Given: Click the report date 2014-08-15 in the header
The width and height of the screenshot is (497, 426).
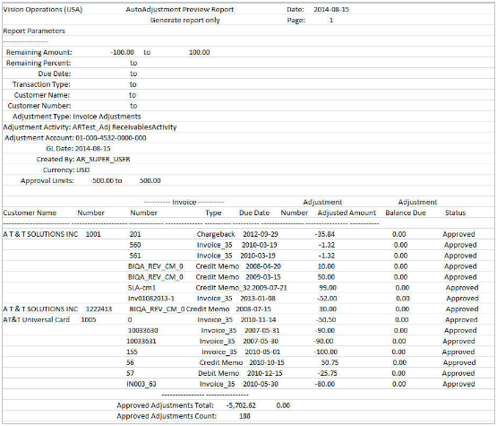Looking at the screenshot, I should point(331,10).
